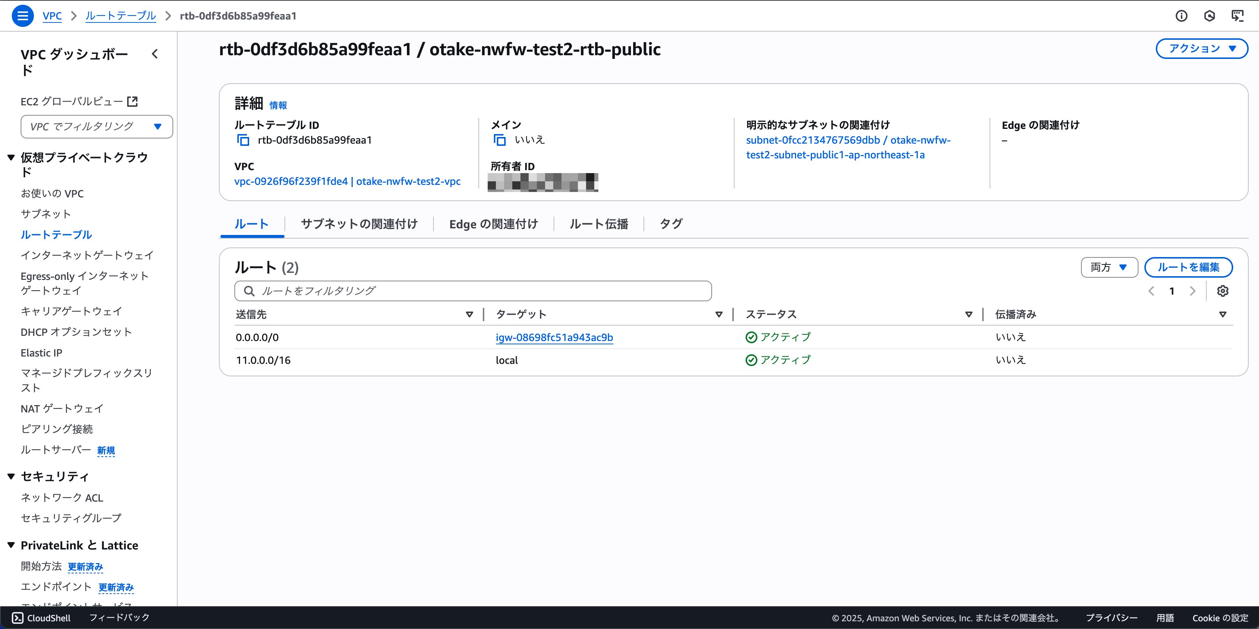Open ピアリング接続 in sidebar
The height and width of the screenshot is (629, 1259).
tap(57, 429)
